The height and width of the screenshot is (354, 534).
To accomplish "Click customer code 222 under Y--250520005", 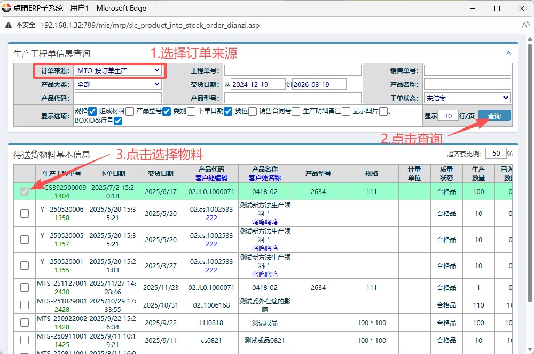I will tap(211, 244).
